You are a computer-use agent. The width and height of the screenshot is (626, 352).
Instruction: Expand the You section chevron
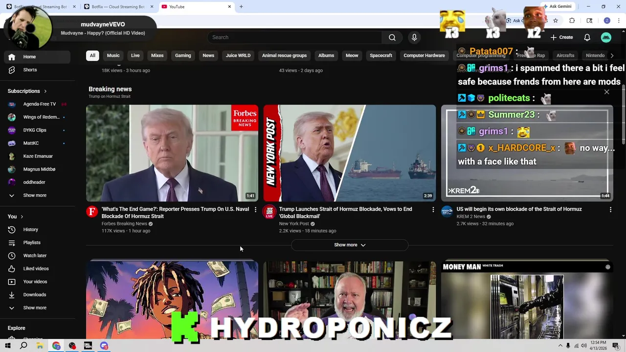coord(22,217)
